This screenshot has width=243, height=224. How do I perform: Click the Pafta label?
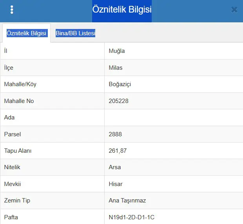click(11, 217)
